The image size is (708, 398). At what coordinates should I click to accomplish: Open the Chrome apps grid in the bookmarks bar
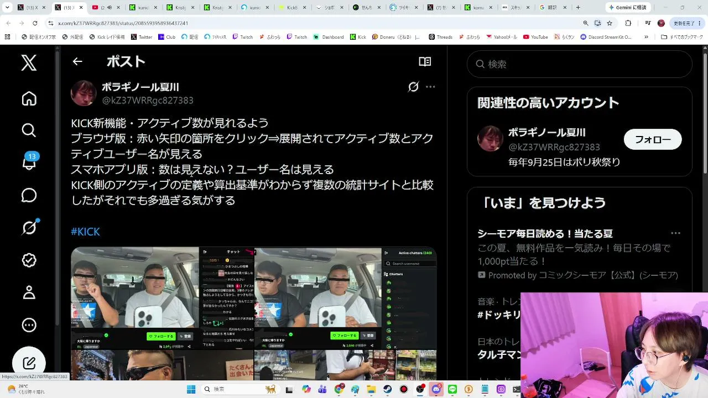coord(7,37)
